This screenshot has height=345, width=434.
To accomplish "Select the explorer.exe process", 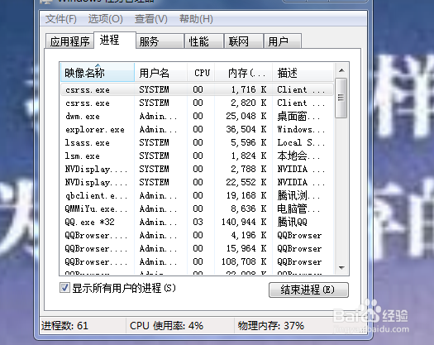I will pyautogui.click(x=197, y=129).
